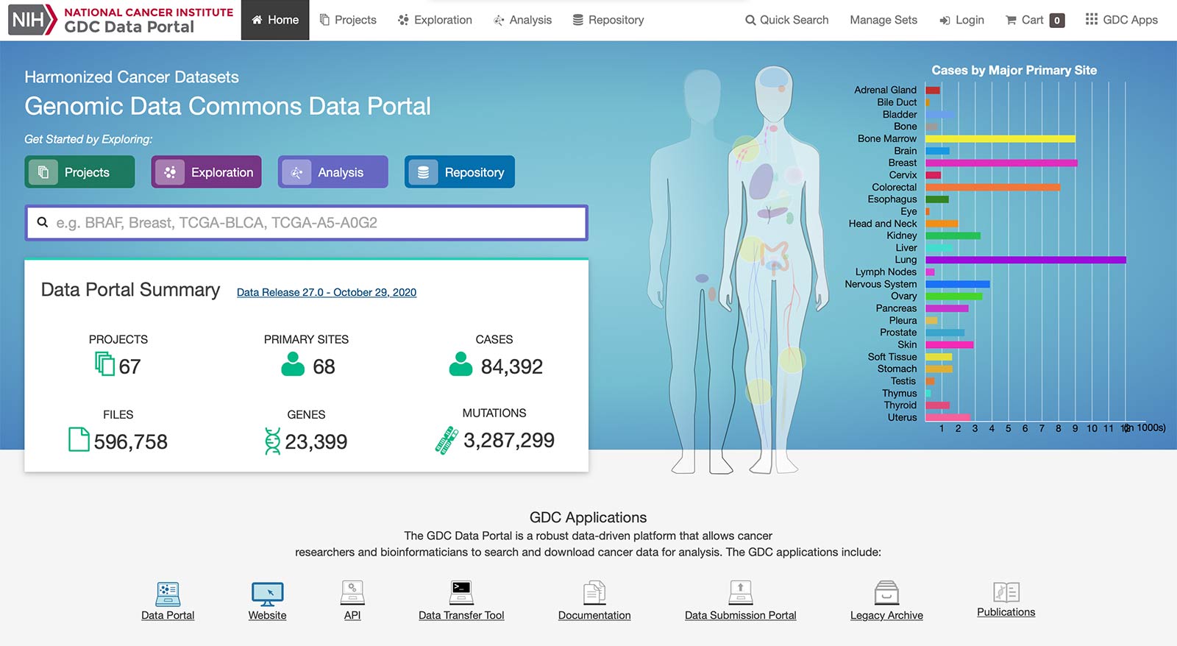Click the 23,399 genes count
The width and height of the screenshot is (1177, 646).
pyautogui.click(x=316, y=441)
